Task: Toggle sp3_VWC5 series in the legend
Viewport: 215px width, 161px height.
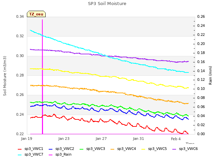Action: coord(154,149)
